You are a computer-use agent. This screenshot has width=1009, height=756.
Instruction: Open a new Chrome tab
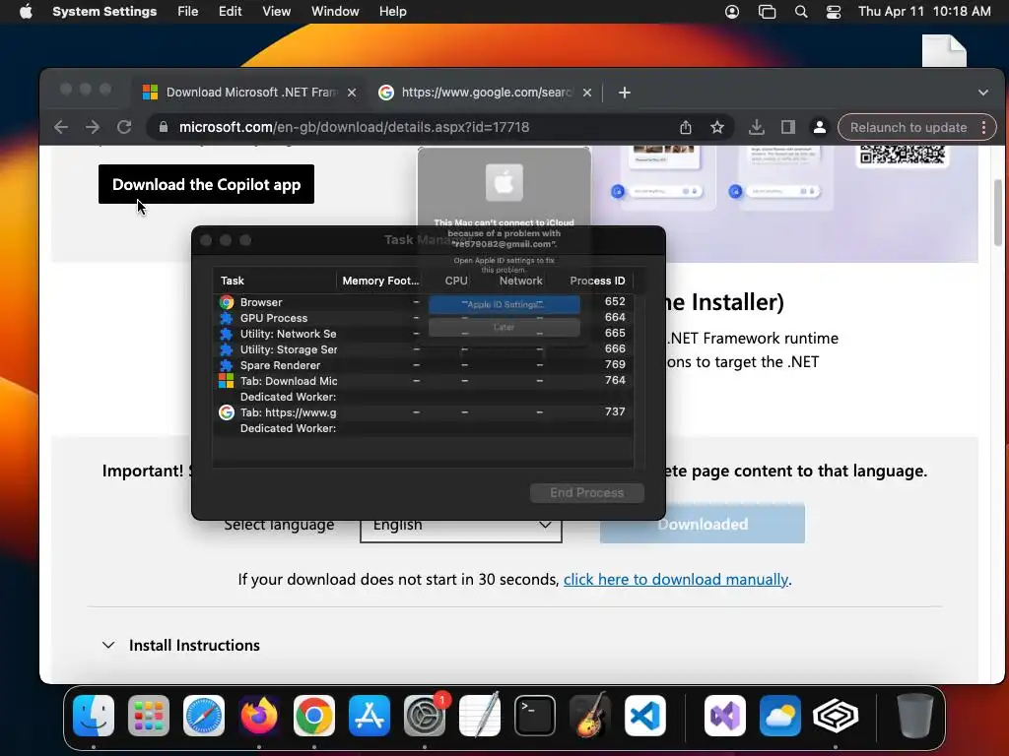pyautogui.click(x=624, y=93)
